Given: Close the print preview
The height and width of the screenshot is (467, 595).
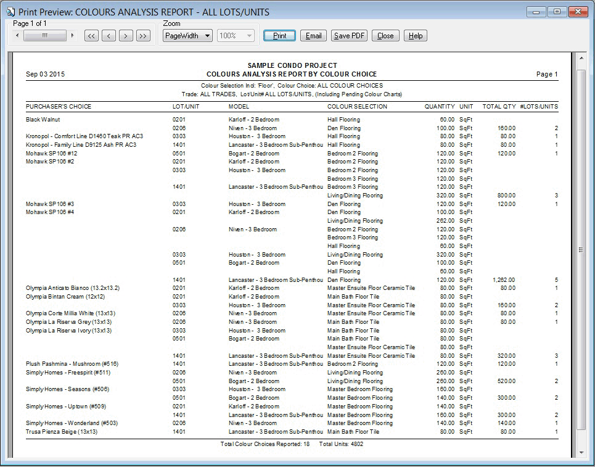Looking at the screenshot, I should [x=385, y=36].
